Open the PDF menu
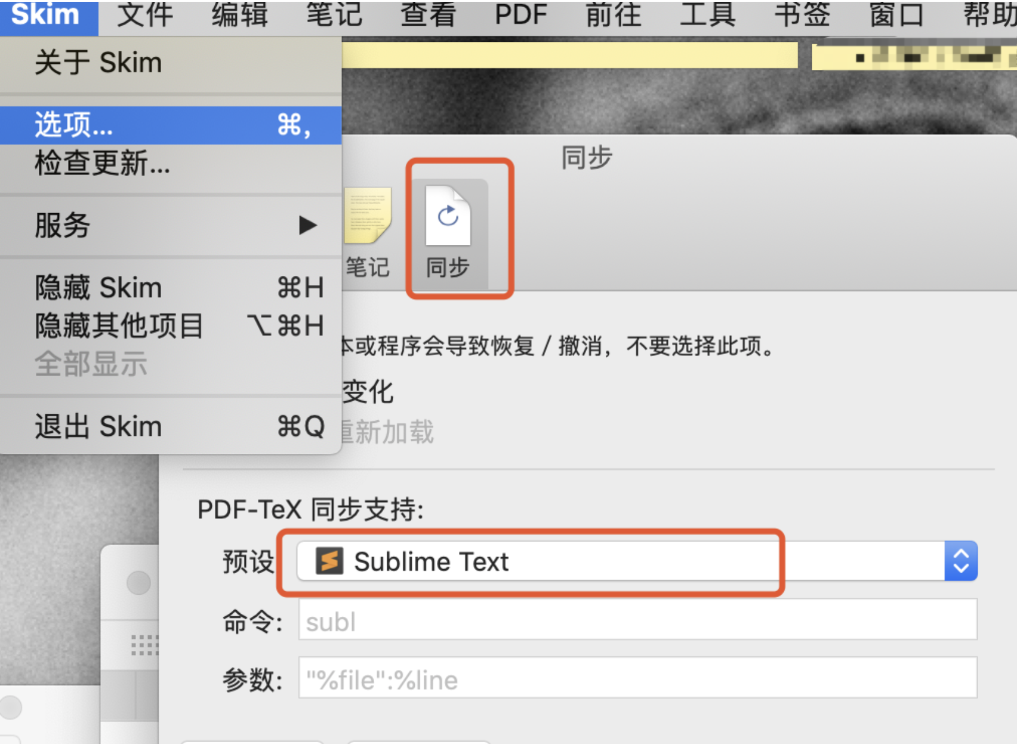Screen dimensions: 1017x744 (521, 16)
